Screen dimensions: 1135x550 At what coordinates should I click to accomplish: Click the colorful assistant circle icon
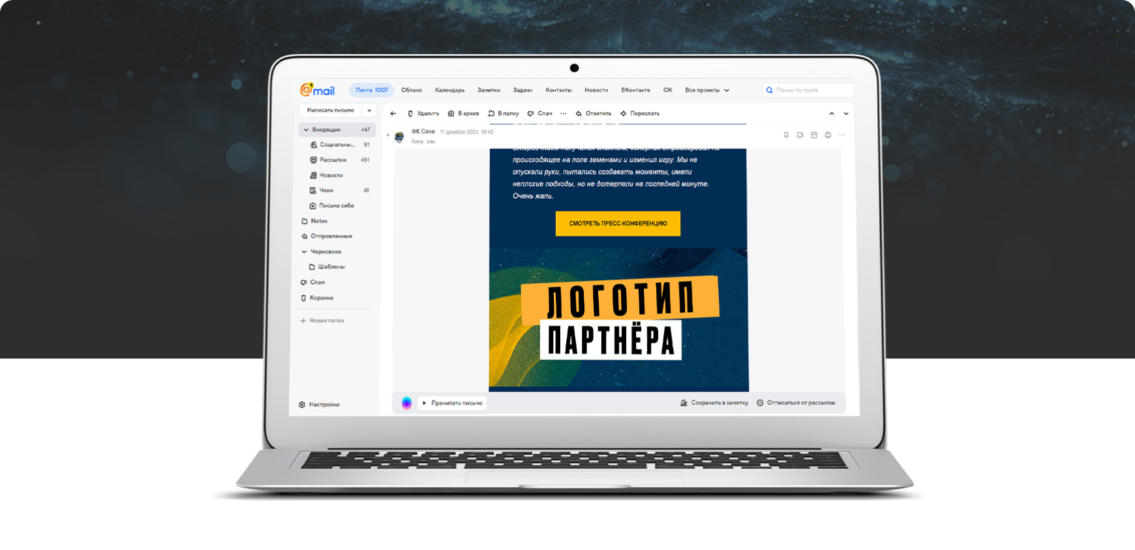pyautogui.click(x=406, y=403)
